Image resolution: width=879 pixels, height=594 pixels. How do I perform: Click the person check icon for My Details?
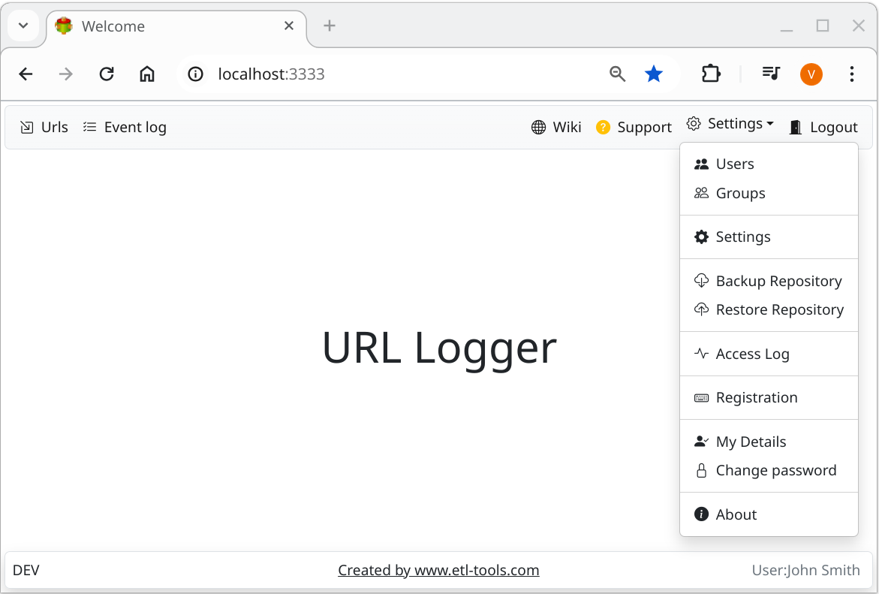click(701, 442)
